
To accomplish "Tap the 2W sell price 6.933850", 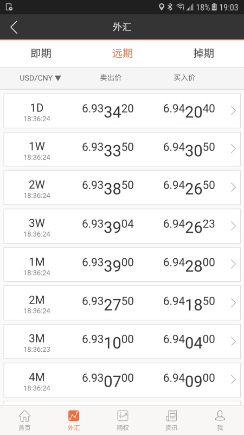I will click(108, 187).
